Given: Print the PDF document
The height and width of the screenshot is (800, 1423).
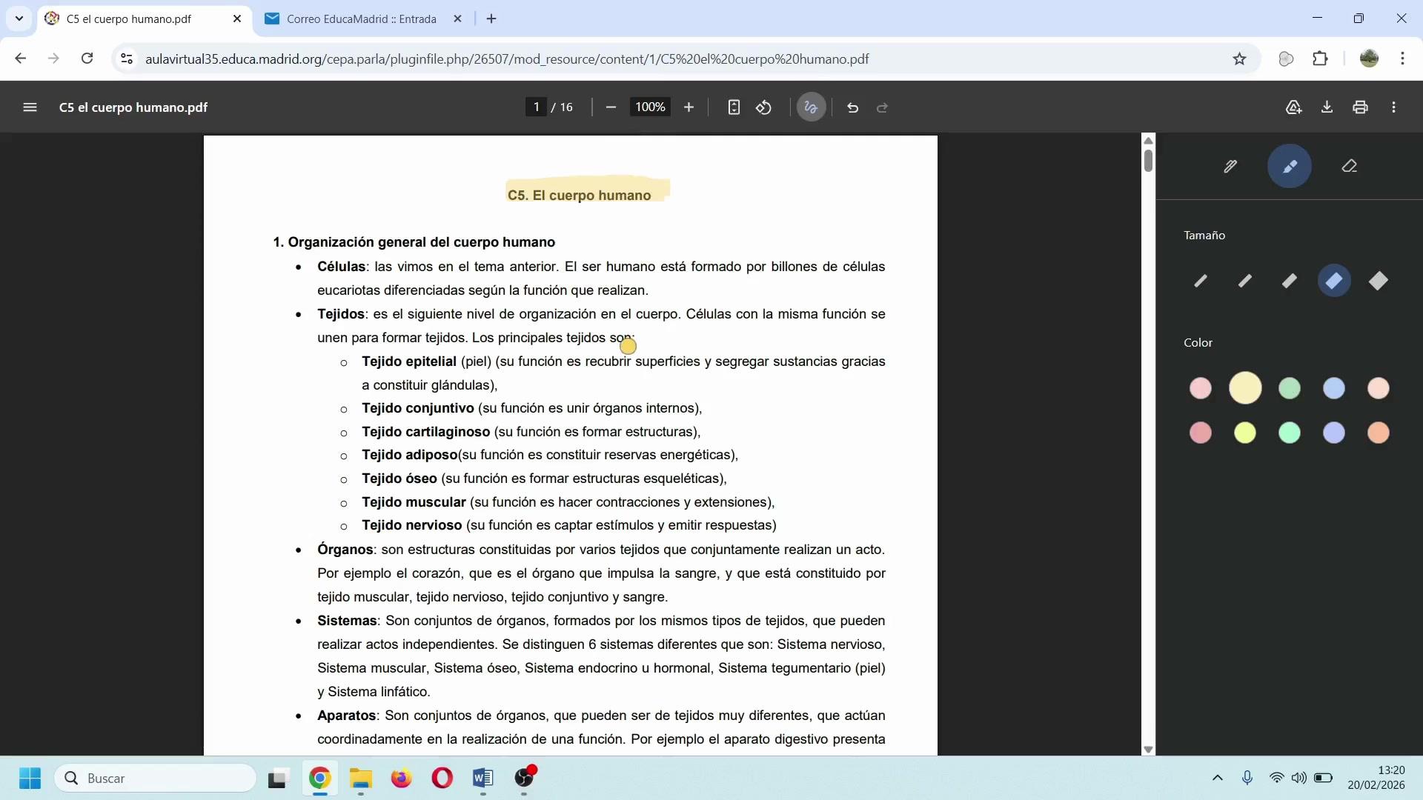Looking at the screenshot, I should (1360, 107).
